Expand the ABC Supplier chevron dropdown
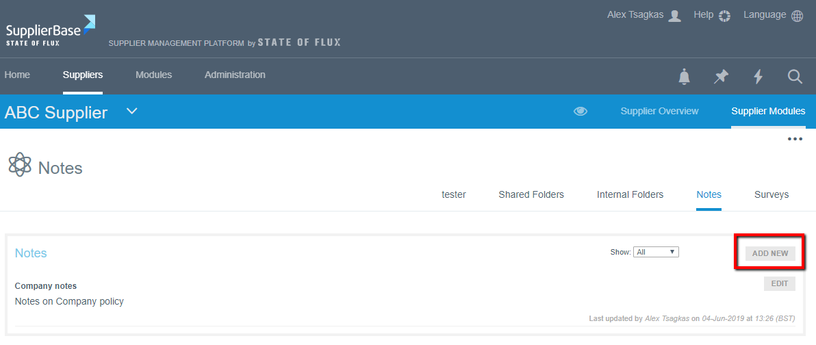The image size is (816, 345). pos(132,111)
